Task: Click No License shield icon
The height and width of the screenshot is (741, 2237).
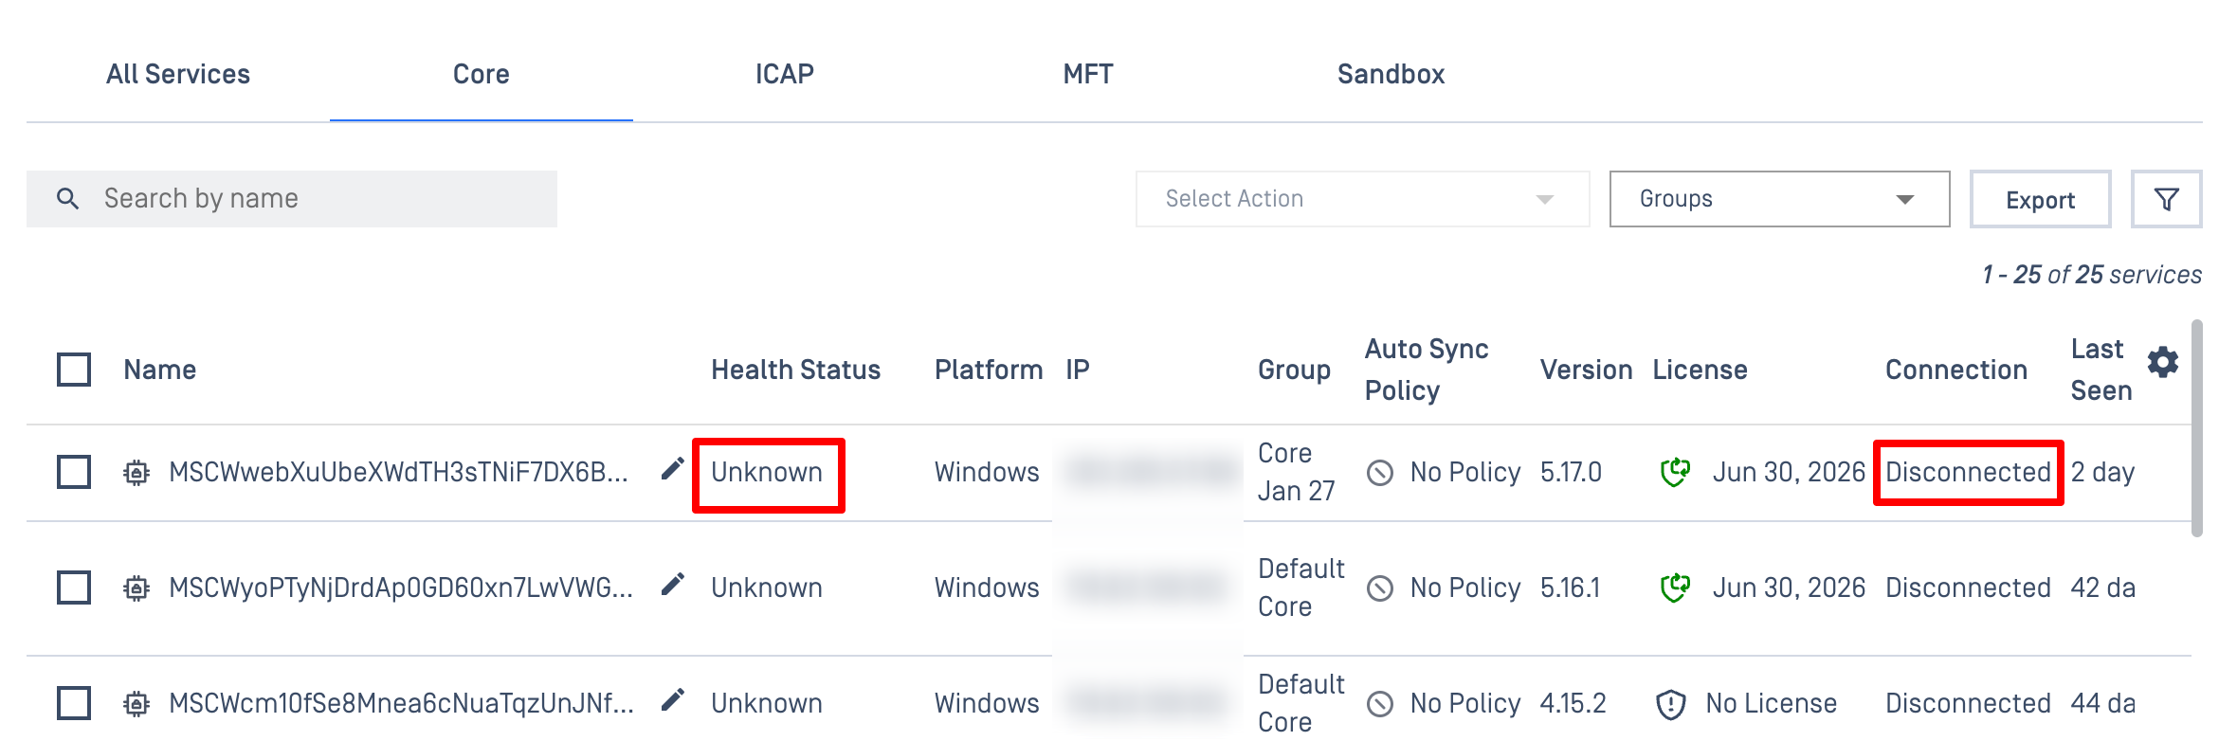Action: coord(1670,704)
